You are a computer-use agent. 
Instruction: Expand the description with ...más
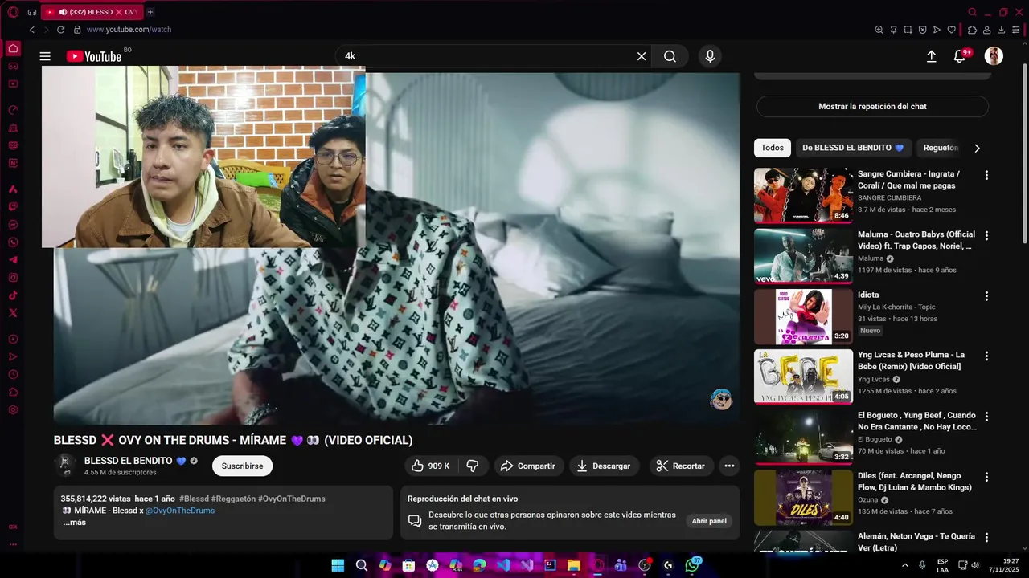[x=74, y=523]
